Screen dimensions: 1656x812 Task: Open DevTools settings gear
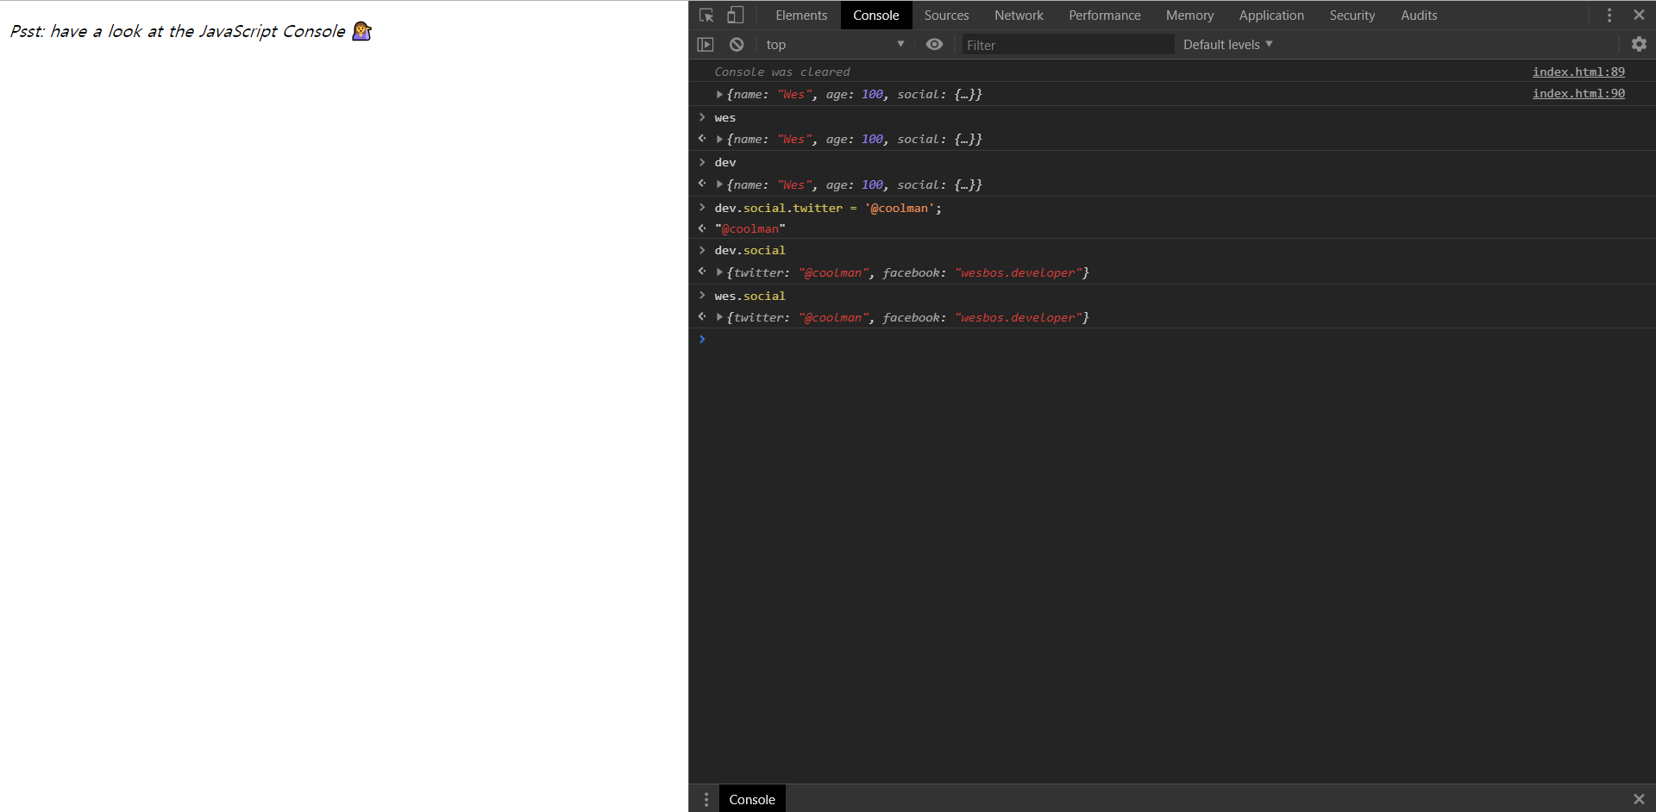1640,44
